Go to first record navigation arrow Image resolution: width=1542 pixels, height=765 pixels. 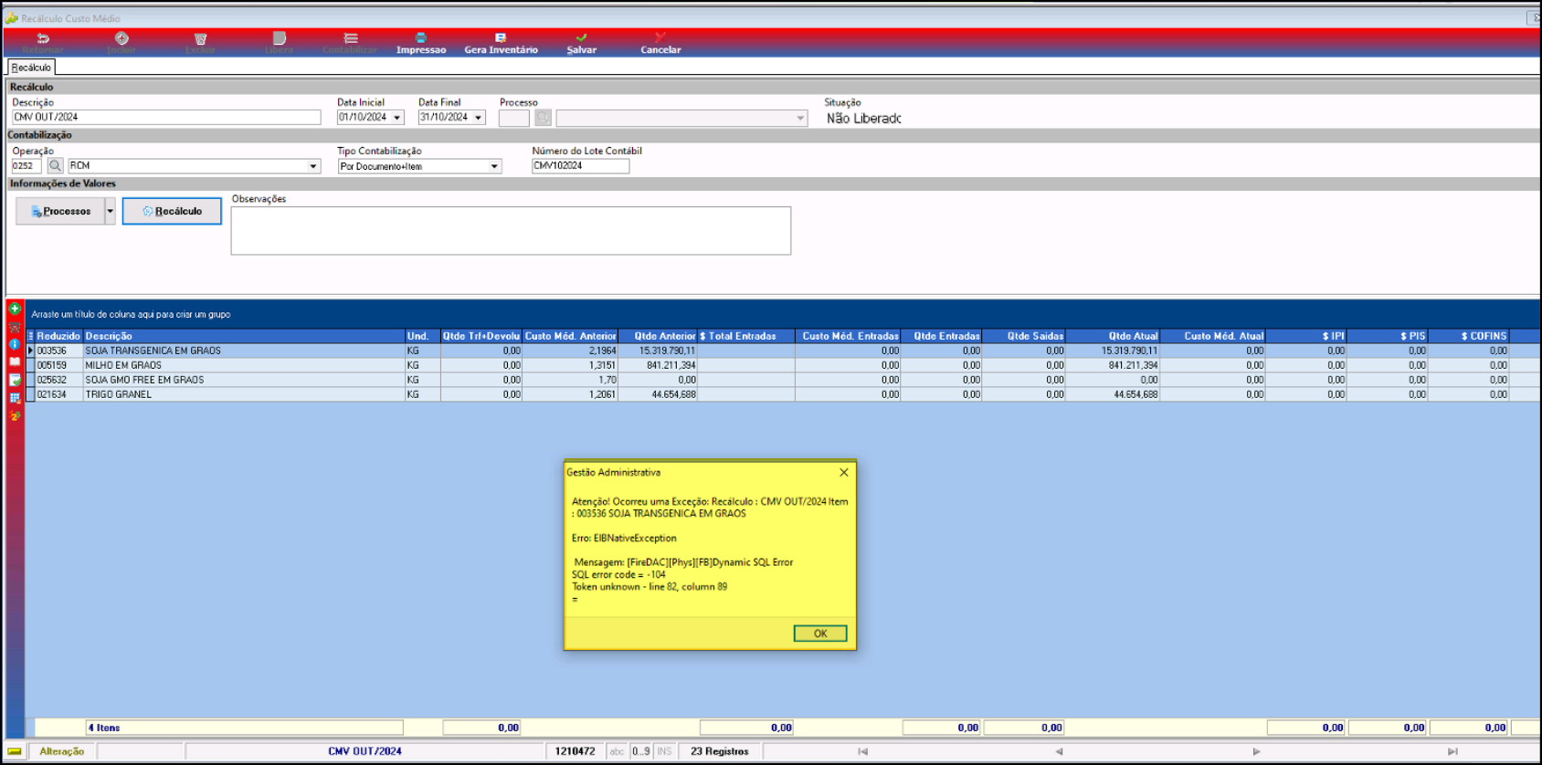[x=862, y=751]
